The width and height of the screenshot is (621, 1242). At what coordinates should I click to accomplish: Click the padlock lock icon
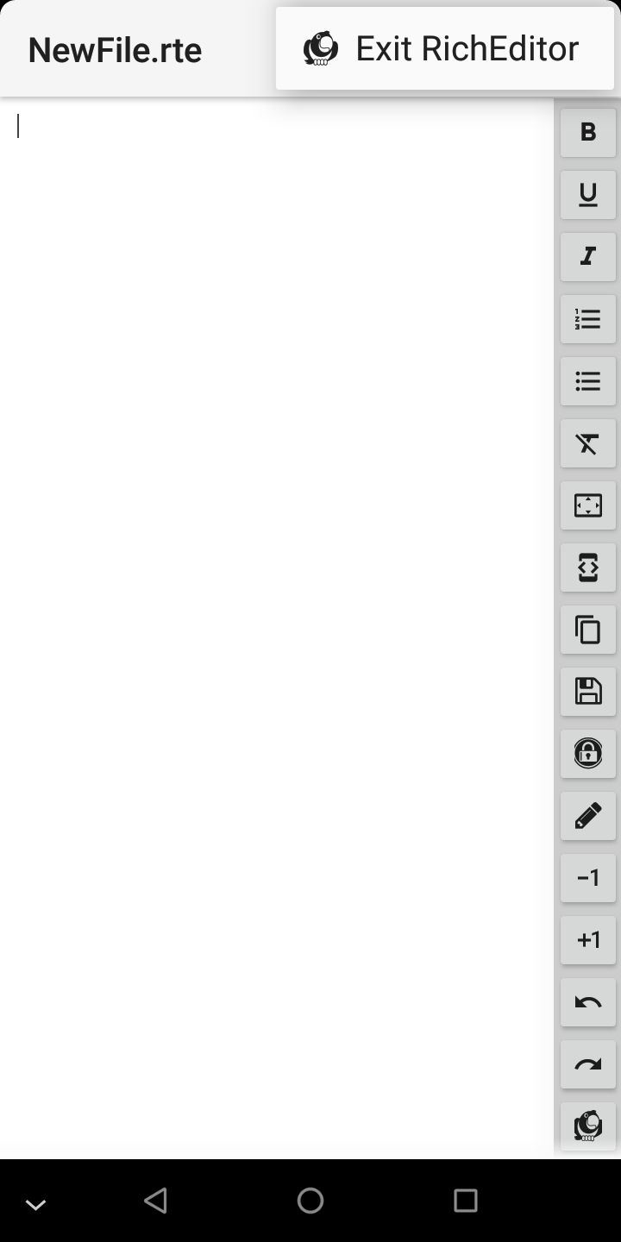point(588,754)
